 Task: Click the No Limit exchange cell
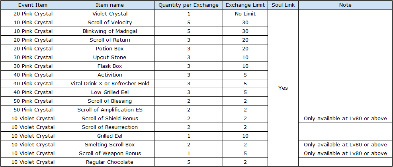coord(245,14)
